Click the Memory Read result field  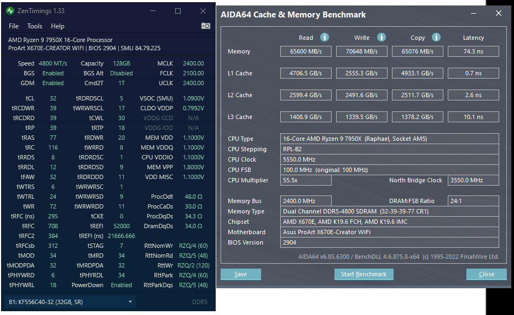click(306, 51)
